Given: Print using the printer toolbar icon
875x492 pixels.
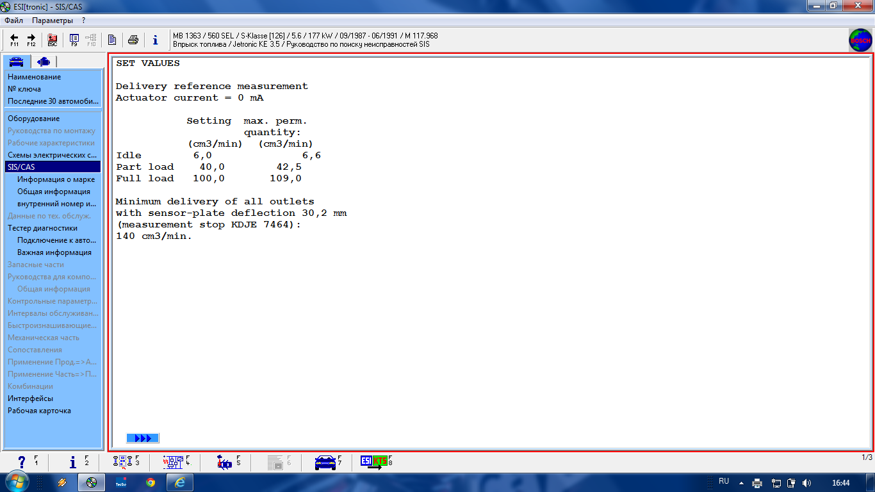Looking at the screenshot, I should pyautogui.click(x=133, y=40).
